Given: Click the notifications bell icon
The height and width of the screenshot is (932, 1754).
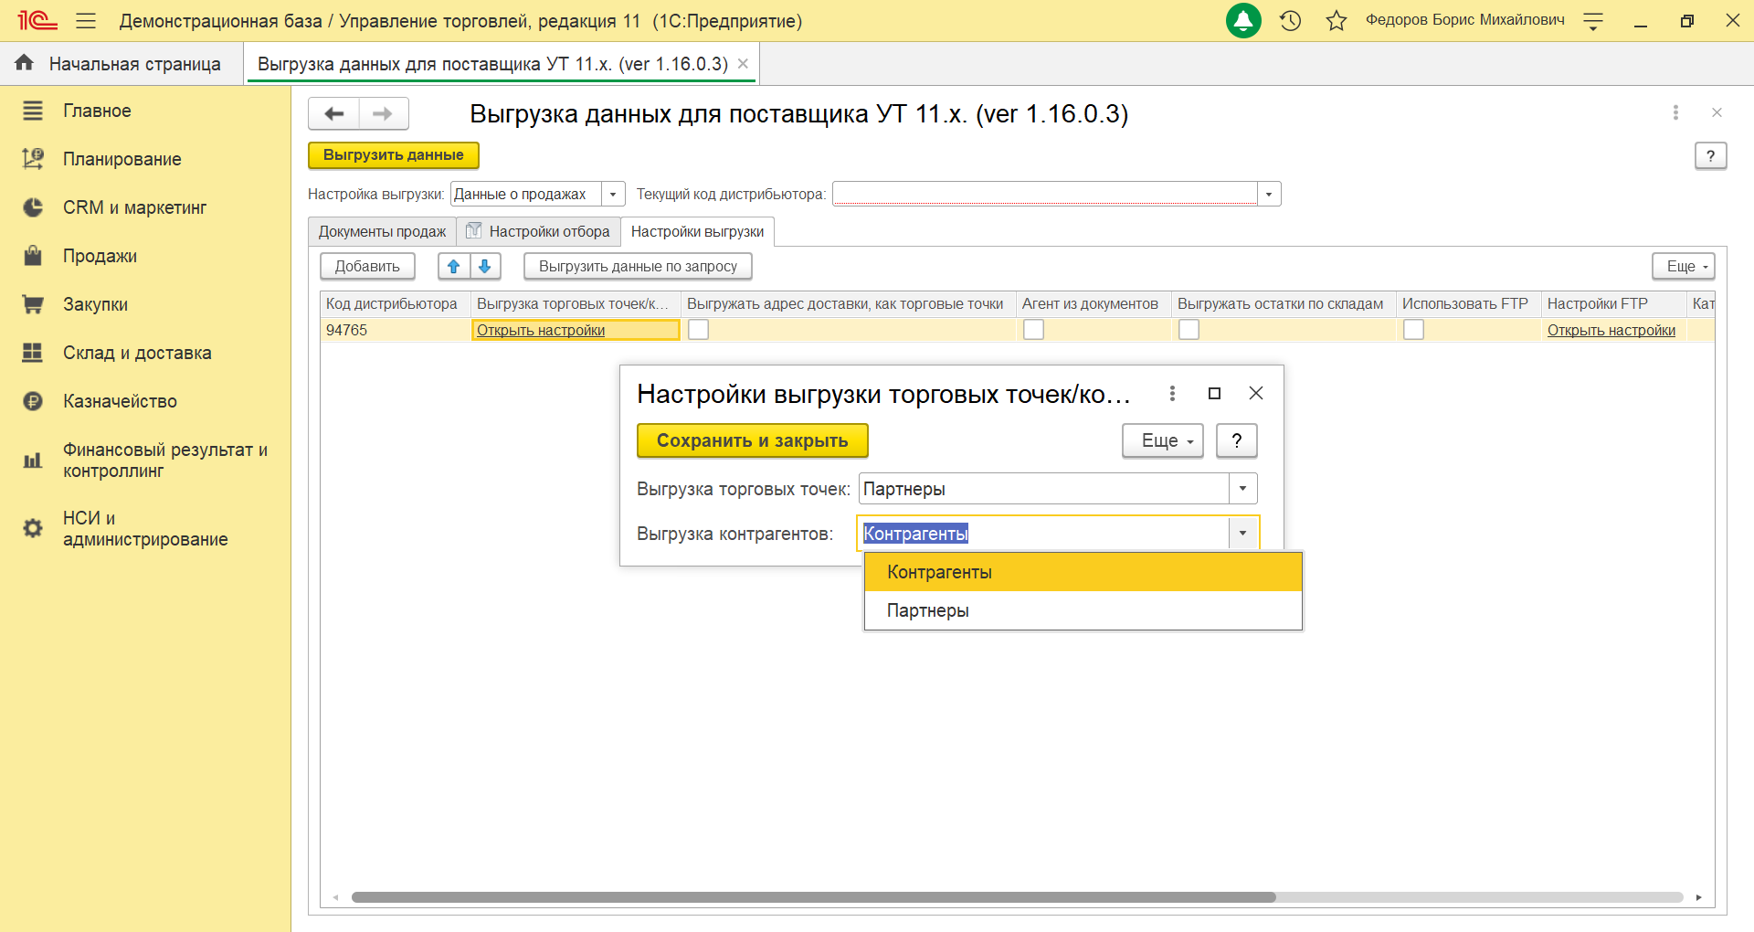Looking at the screenshot, I should pyautogui.click(x=1242, y=20).
